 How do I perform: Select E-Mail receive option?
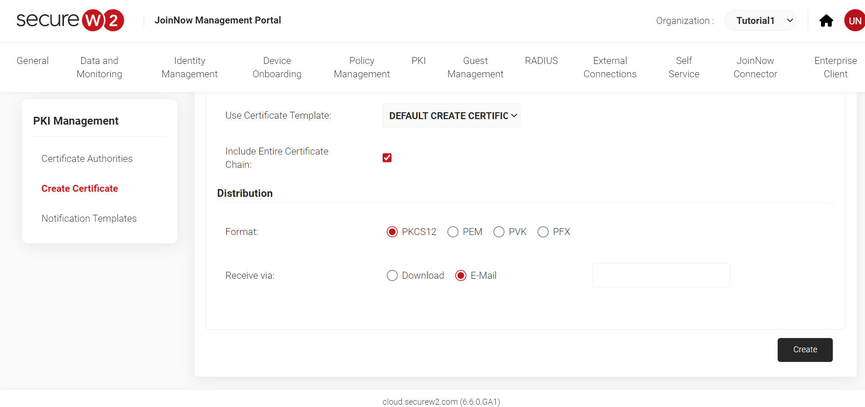coord(461,275)
